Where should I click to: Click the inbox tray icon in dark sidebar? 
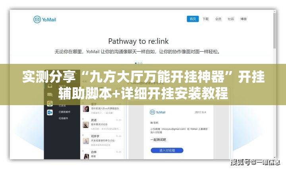[x=50, y=86]
